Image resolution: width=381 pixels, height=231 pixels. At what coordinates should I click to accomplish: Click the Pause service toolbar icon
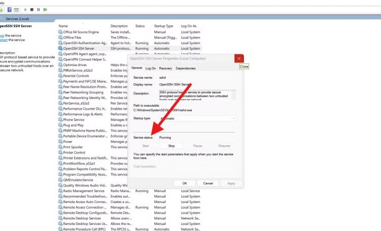39,10
